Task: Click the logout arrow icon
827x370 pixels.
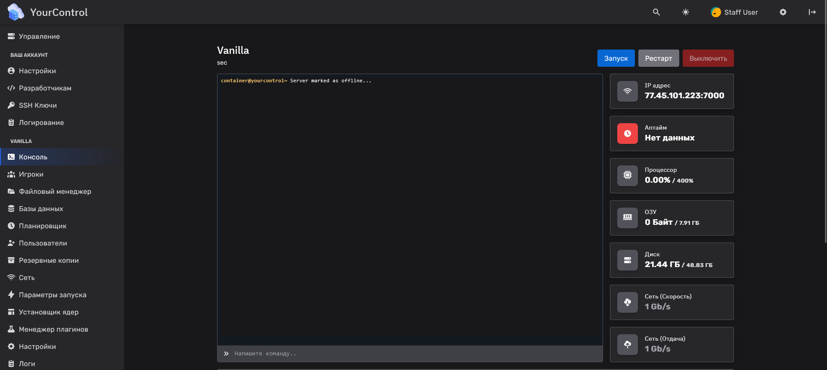Action: tap(812, 12)
